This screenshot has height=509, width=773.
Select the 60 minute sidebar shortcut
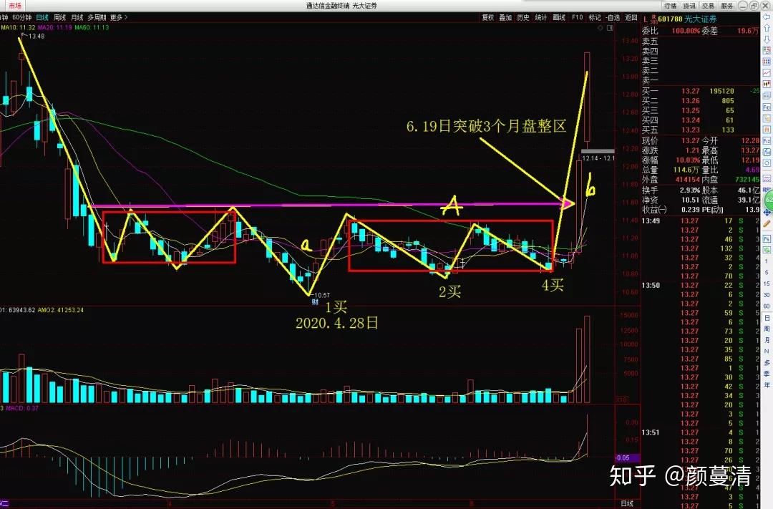[767, 306]
